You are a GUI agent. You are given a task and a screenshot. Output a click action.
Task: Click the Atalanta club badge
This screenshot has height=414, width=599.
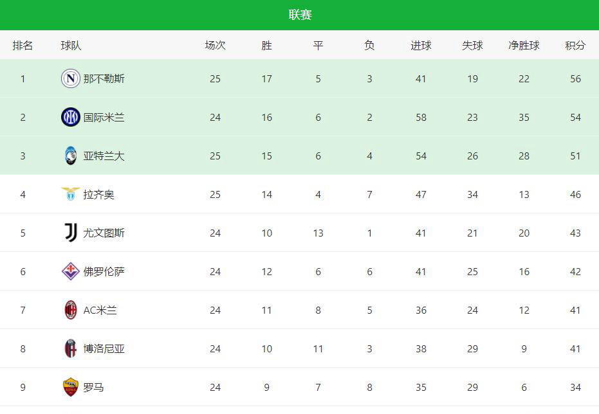(x=70, y=156)
